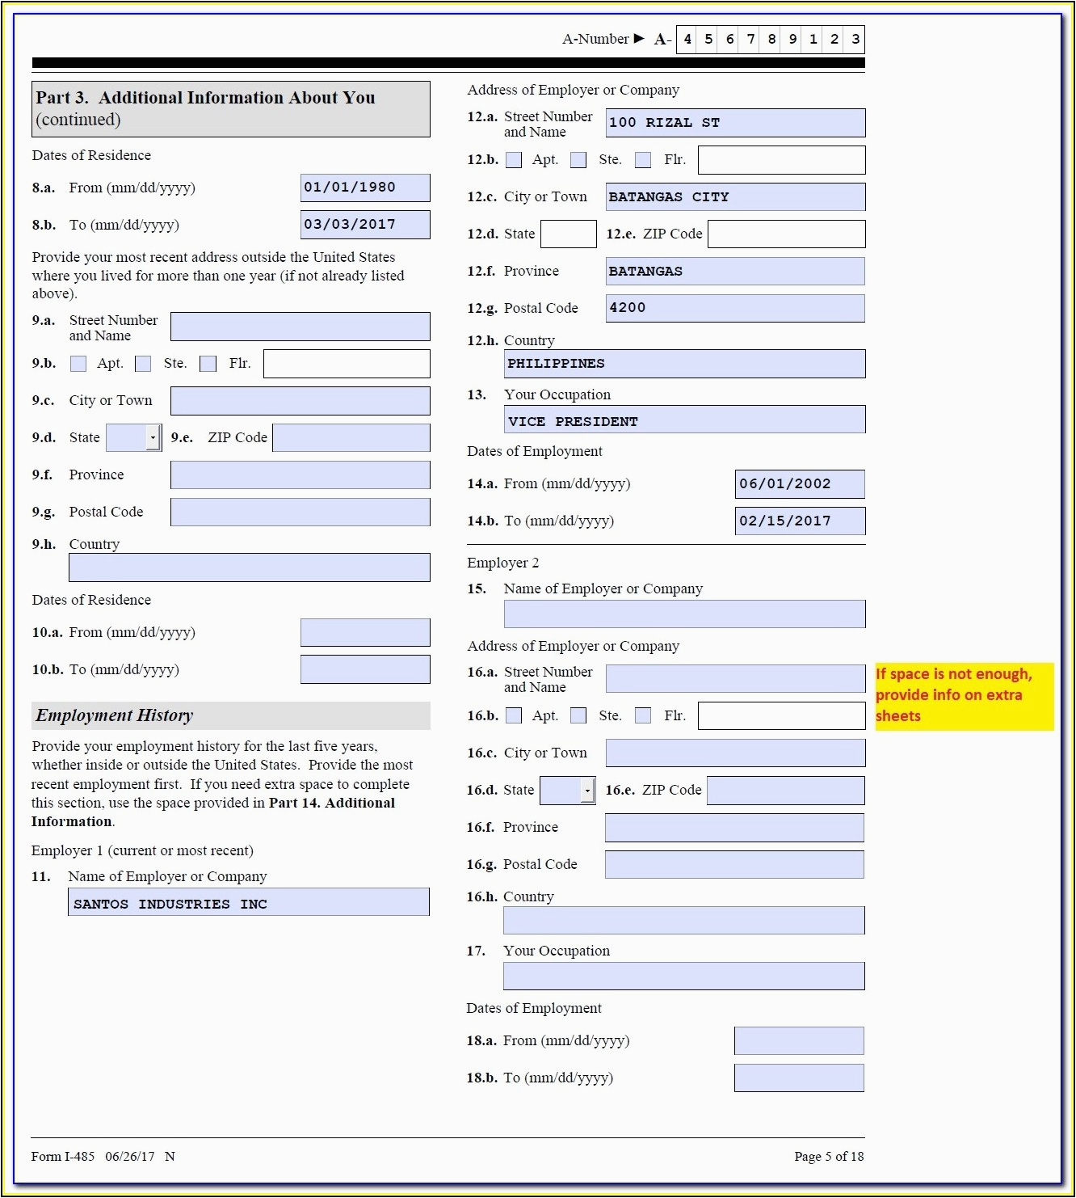
Task: Click the Employer 2 name field in item 15
Action: tap(684, 614)
